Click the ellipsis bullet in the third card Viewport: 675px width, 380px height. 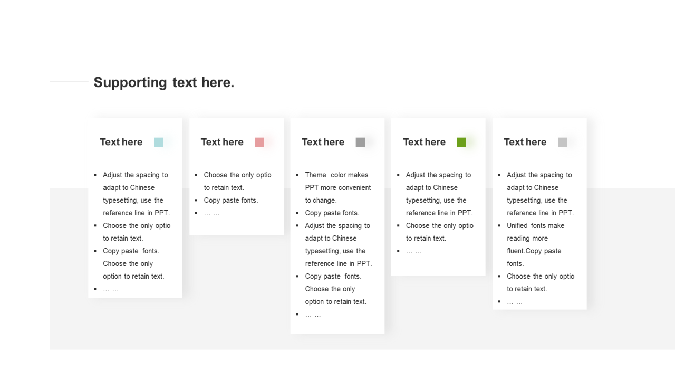[313, 314]
